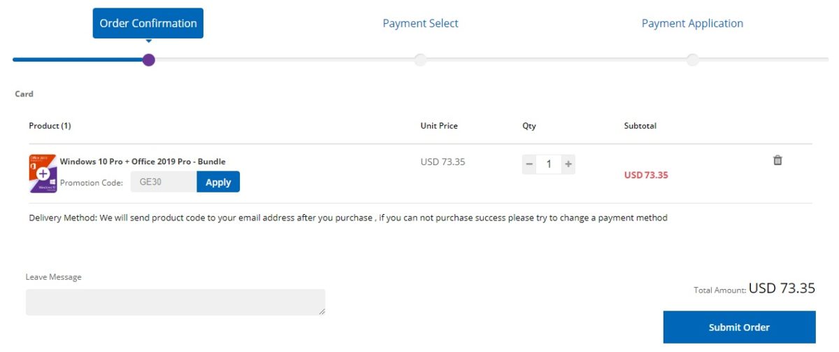839x352 pixels.
Task: Go to the Payment Select step
Action: [420, 23]
